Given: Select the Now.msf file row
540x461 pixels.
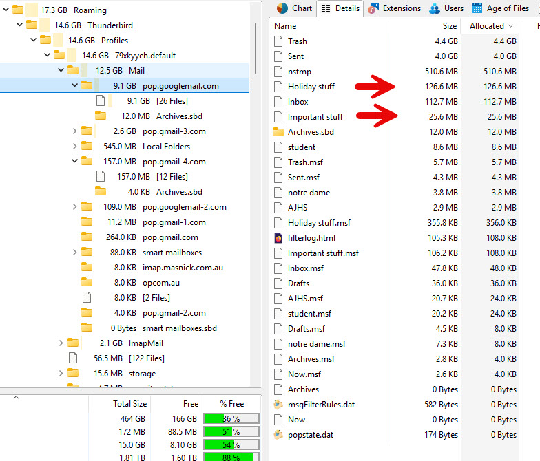Looking at the screenshot, I should pyautogui.click(x=395, y=374).
